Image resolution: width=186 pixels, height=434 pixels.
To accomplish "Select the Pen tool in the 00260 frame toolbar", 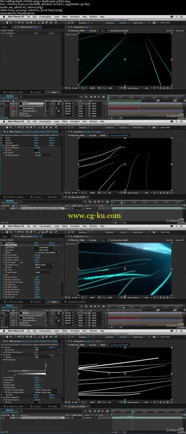I will (x=31, y=23).
